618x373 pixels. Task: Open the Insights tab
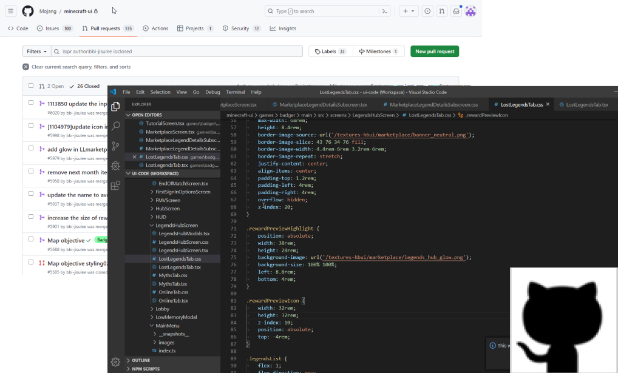tap(283, 29)
